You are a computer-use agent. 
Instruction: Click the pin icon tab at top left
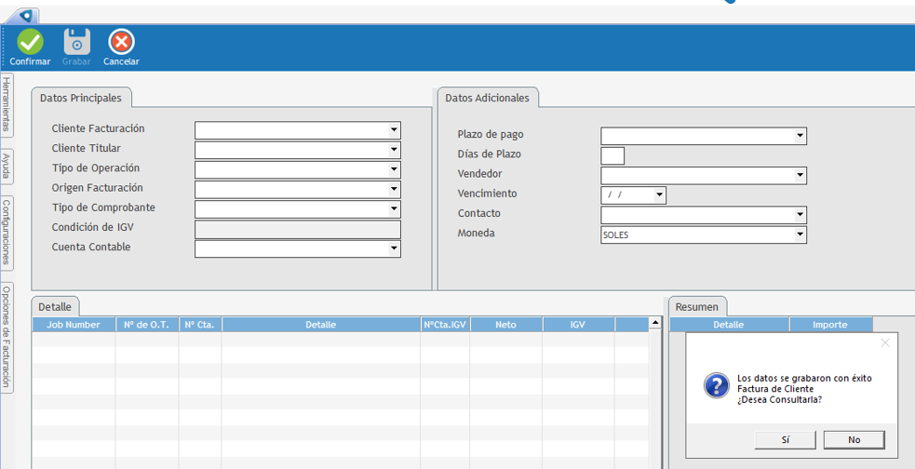(x=25, y=16)
